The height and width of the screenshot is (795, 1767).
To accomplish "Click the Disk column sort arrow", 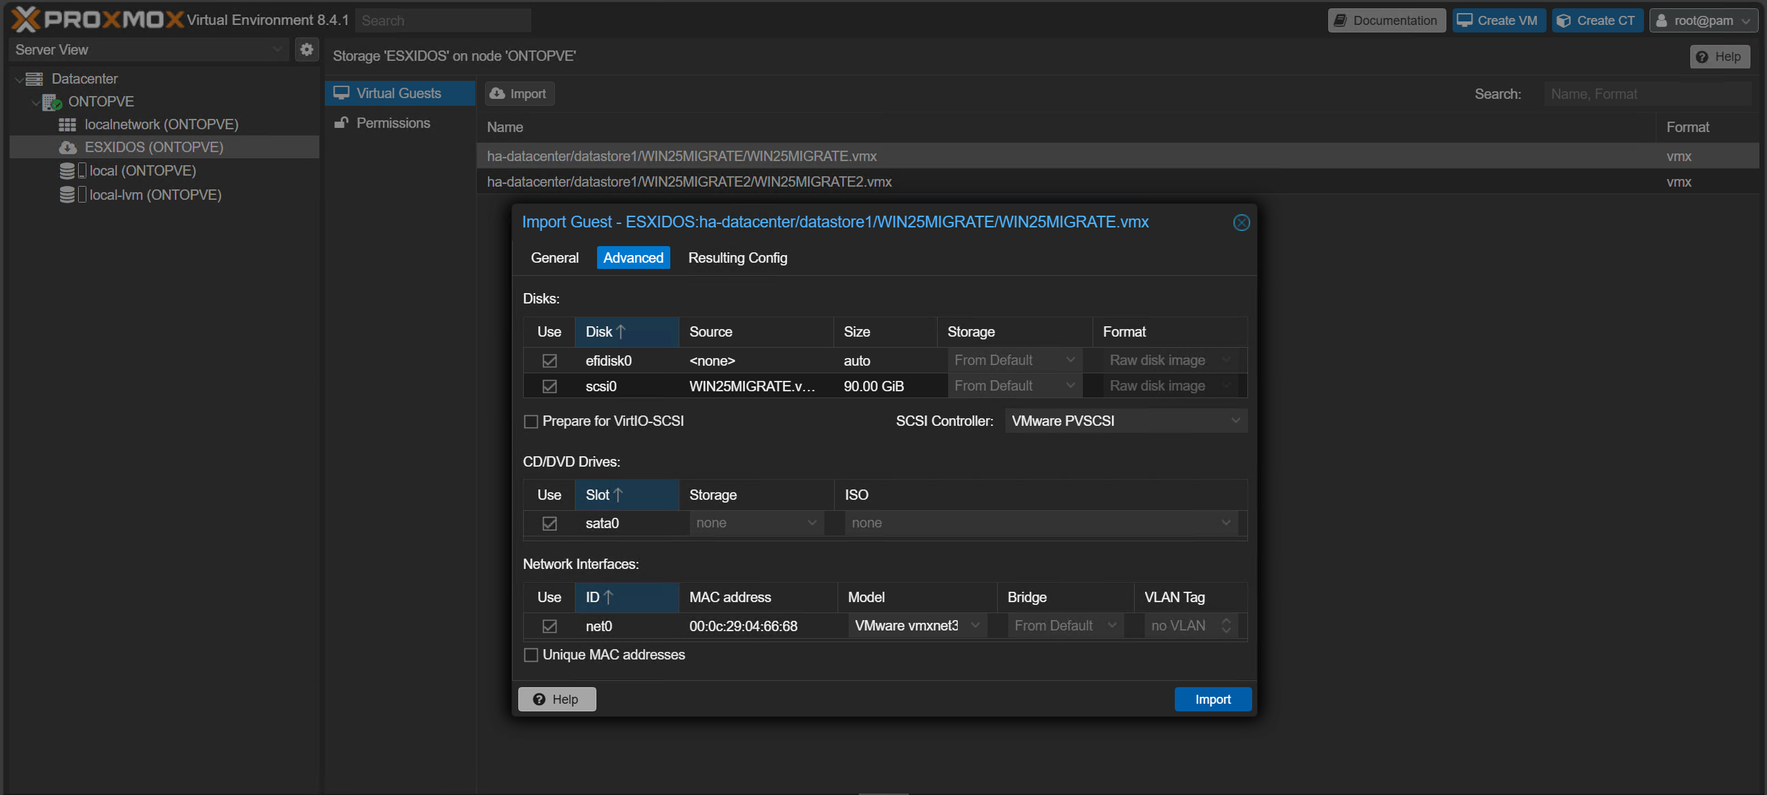I will pos(621,332).
